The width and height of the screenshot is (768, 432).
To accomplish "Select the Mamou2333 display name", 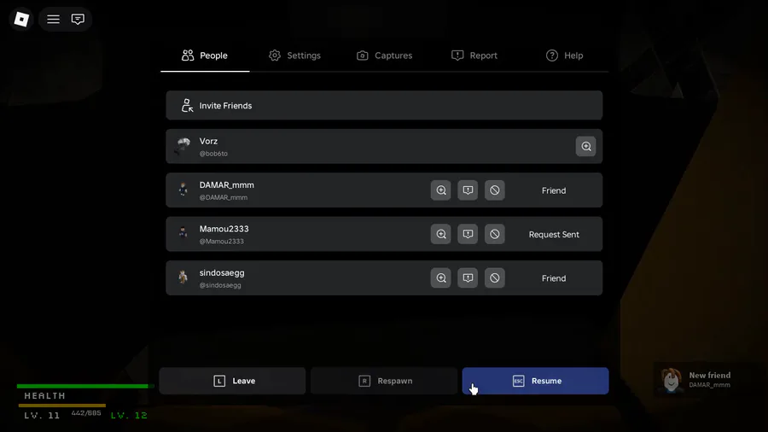I will tap(224, 229).
